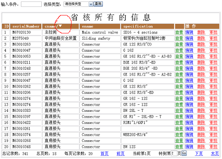Click the input condition text field
The width and height of the screenshot is (222, 159).
point(31,4)
